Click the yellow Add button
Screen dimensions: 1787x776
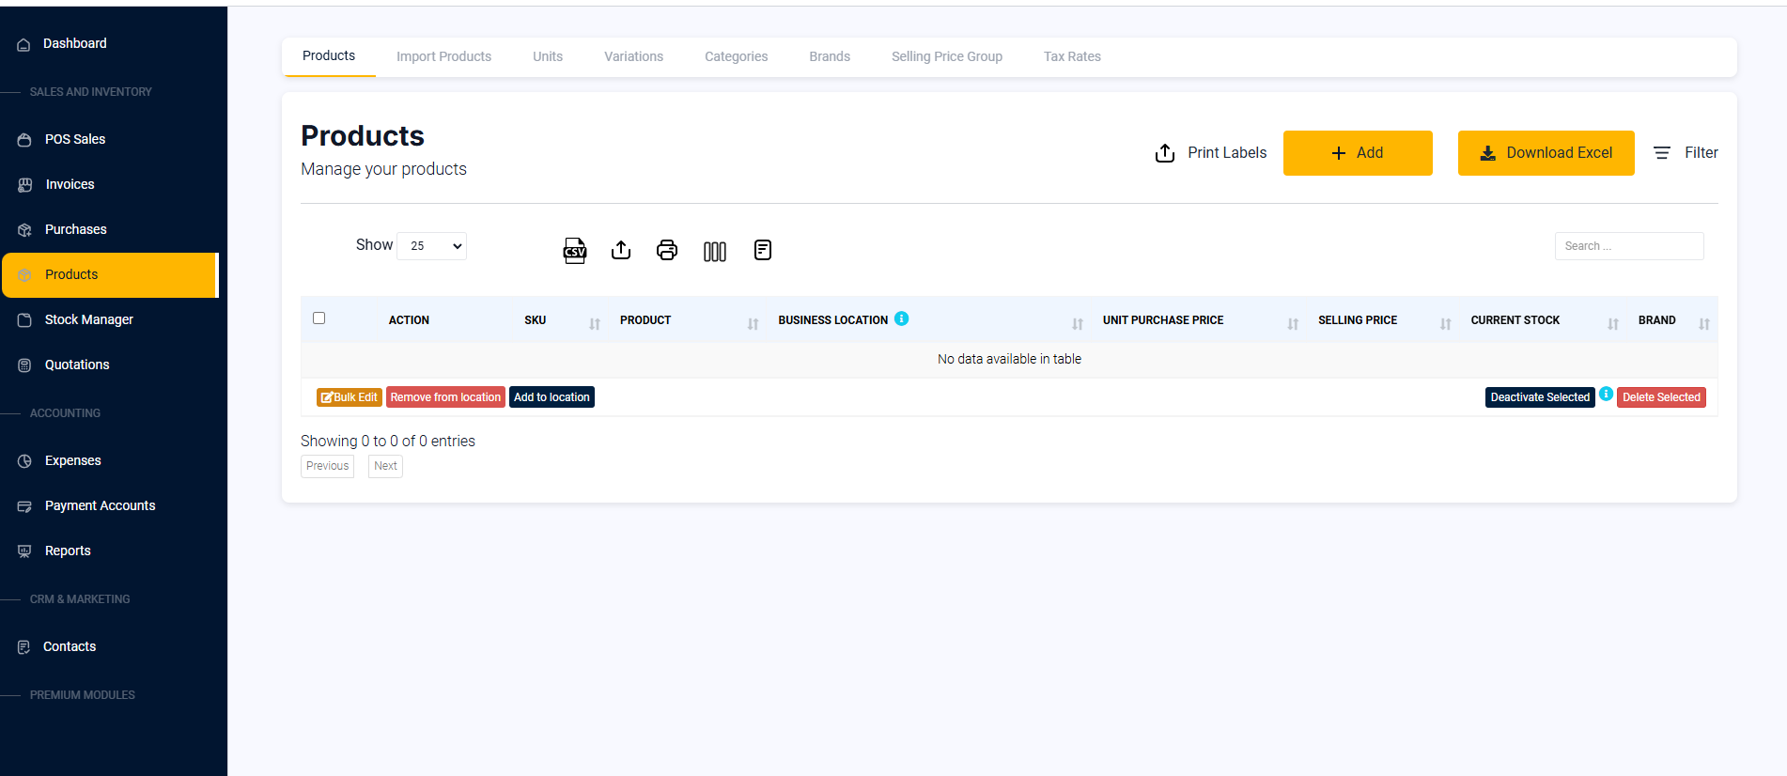click(x=1357, y=153)
